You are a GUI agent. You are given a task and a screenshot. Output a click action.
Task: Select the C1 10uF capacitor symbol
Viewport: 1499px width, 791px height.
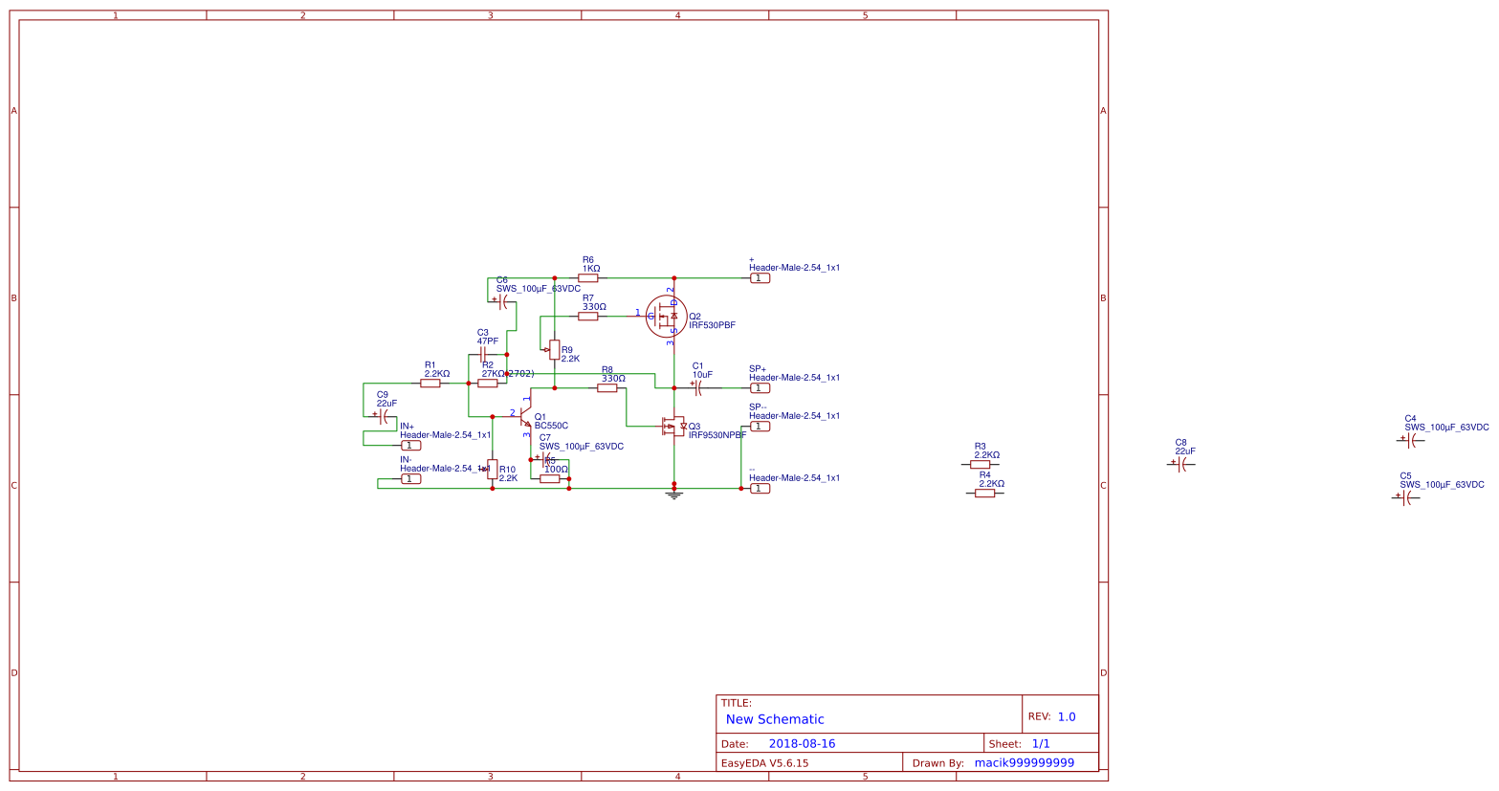click(701, 386)
